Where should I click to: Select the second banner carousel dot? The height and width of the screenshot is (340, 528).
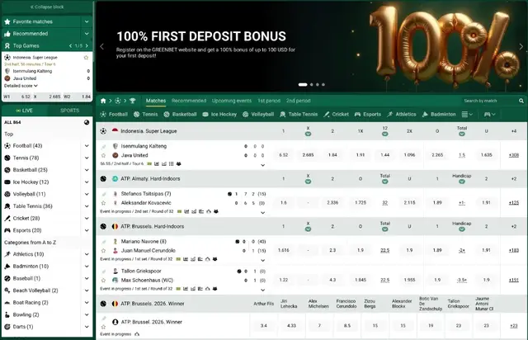(312, 84)
